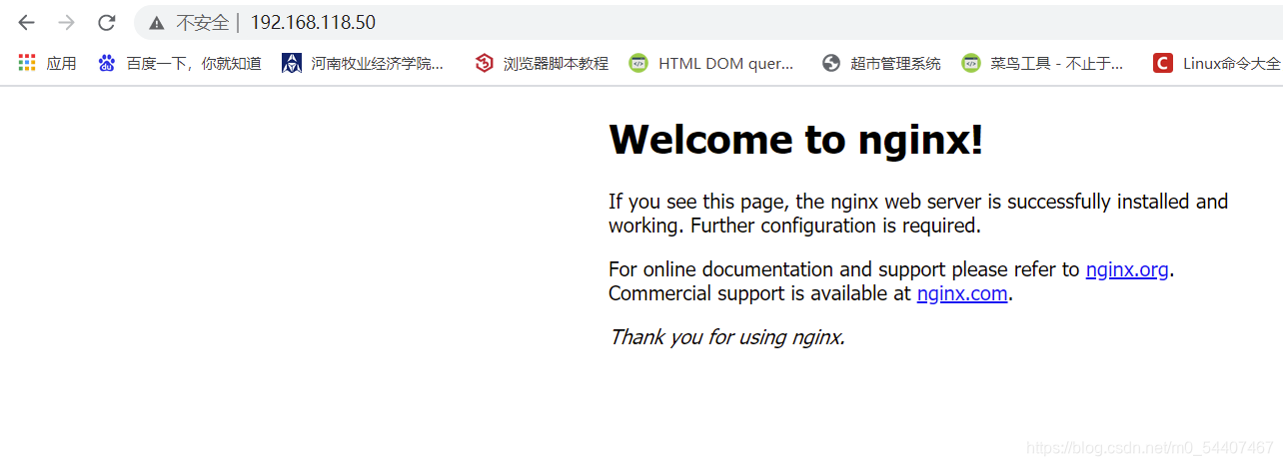
Task: Click the green HTML DOM bookmark favicon
Action: (639, 63)
